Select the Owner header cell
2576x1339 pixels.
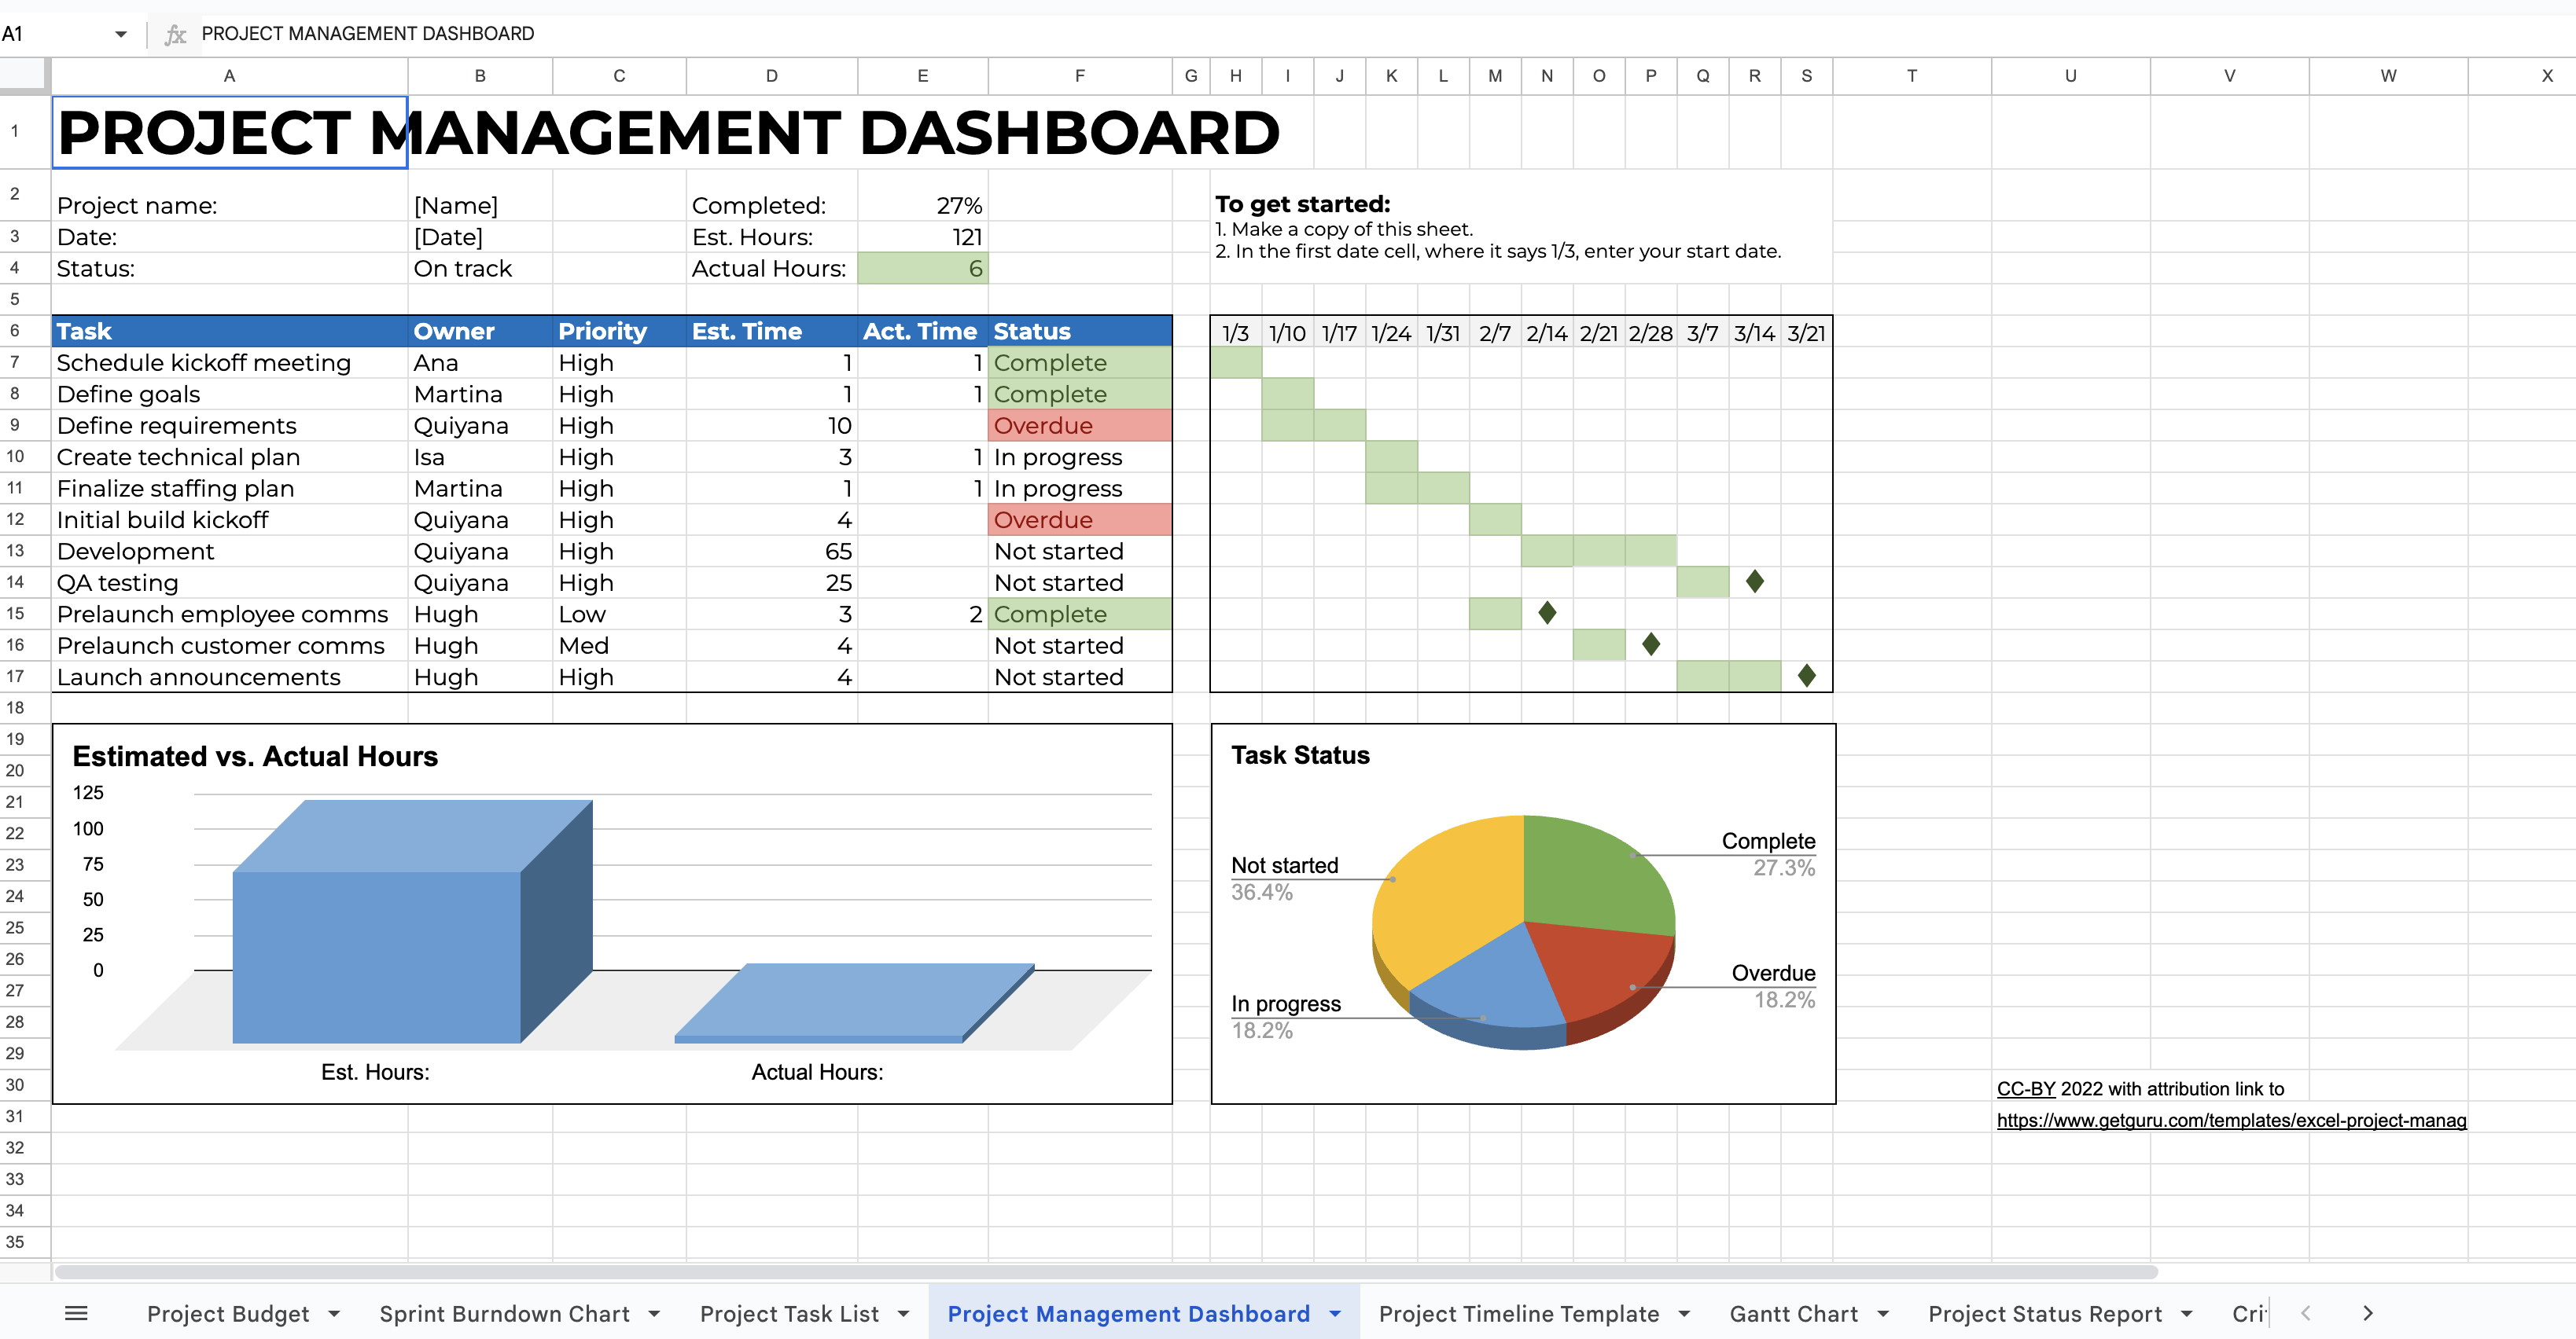coord(480,331)
